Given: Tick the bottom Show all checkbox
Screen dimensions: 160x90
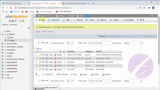Looking at the screenshot, I should pos(39,80).
